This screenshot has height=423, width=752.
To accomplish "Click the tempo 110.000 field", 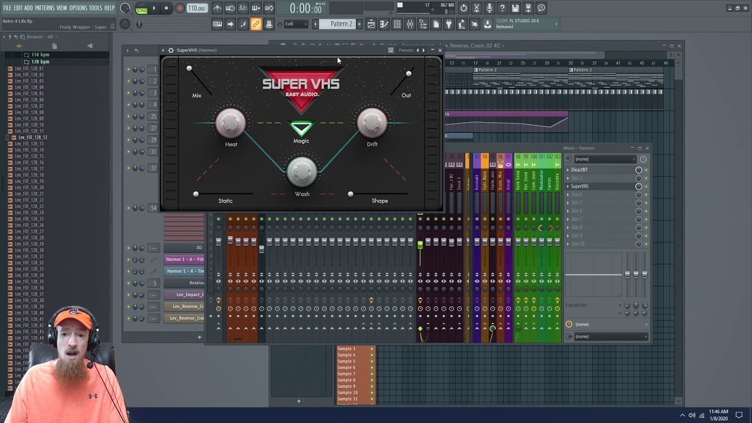I will click(x=197, y=8).
